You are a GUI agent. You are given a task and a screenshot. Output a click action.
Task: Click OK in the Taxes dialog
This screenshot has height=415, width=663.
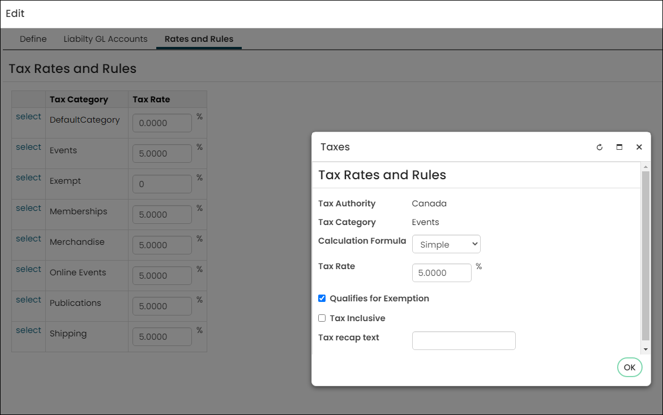(x=629, y=368)
